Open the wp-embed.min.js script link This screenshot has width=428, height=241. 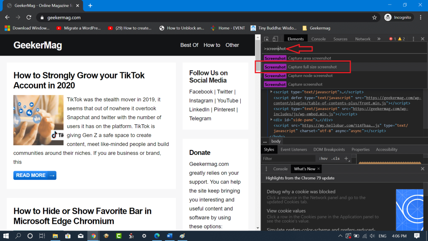point(341,111)
